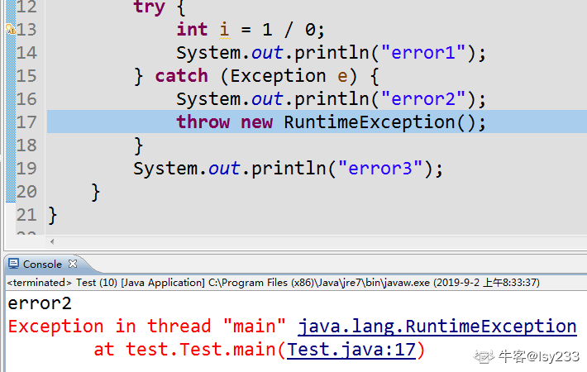Click the horizontal scrollbar left arrow

tap(52, 241)
